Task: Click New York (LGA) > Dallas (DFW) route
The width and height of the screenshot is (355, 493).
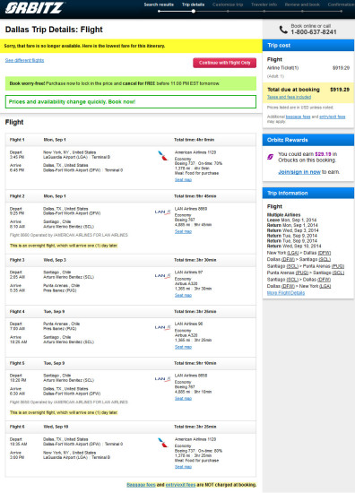Action: [299, 253]
